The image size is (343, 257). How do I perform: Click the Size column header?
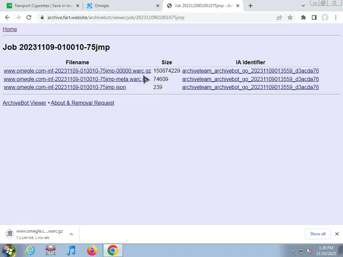(167, 63)
